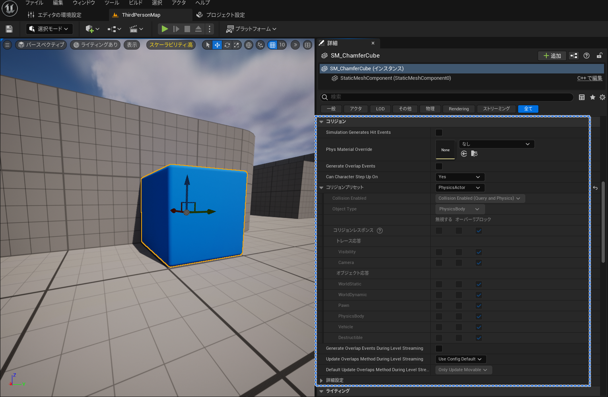This screenshot has width=608, height=397.
Task: Check Generate Overlap Events During Level Streaming
Action: tap(439, 349)
